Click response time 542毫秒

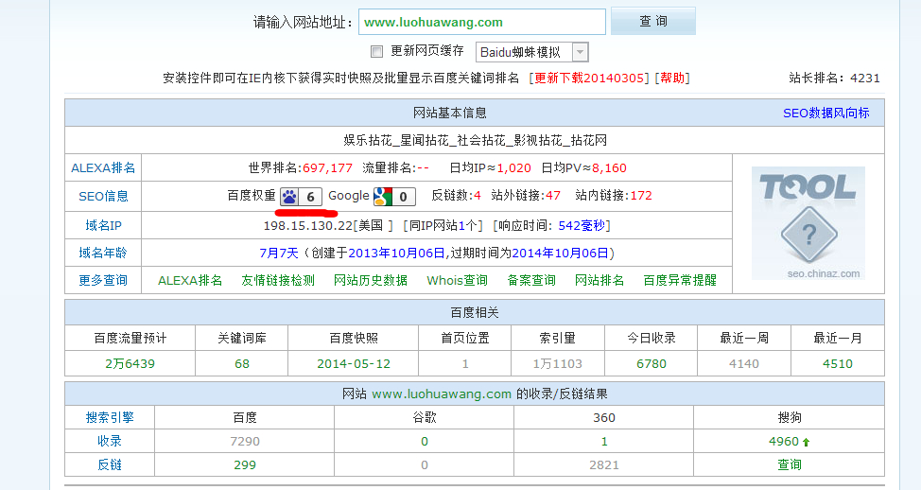pyautogui.click(x=582, y=226)
